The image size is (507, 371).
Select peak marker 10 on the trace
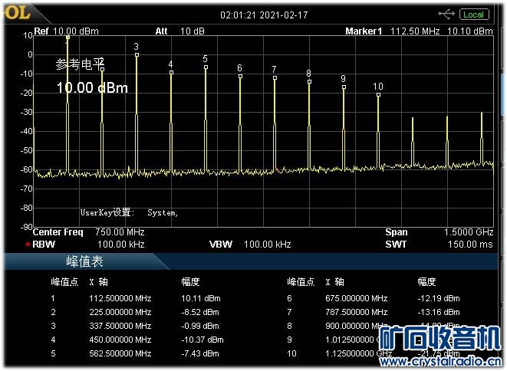(378, 95)
